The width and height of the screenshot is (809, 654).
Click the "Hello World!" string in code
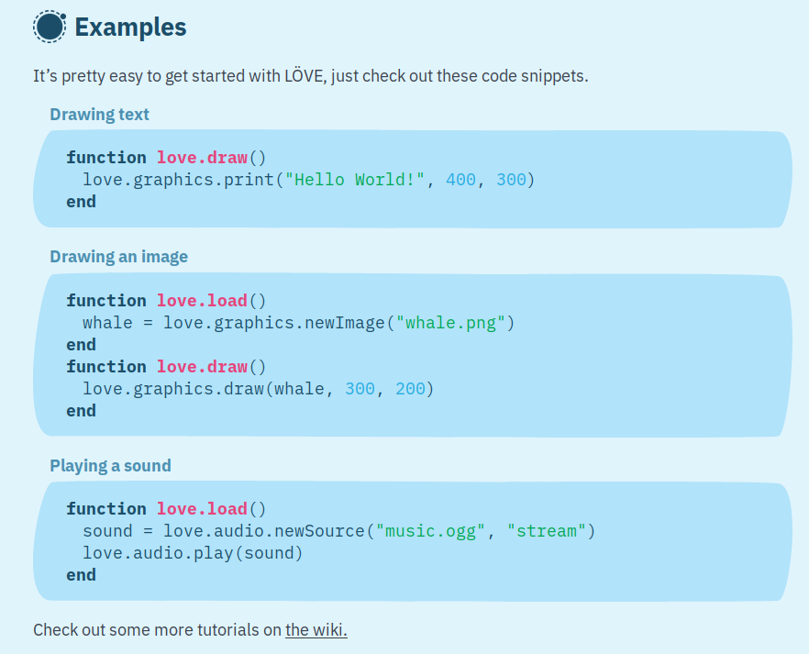click(355, 180)
